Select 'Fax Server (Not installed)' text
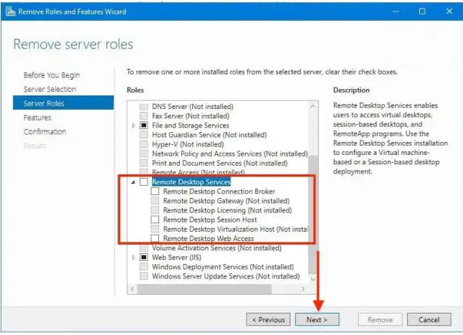The width and height of the screenshot is (463, 335). click(191, 115)
